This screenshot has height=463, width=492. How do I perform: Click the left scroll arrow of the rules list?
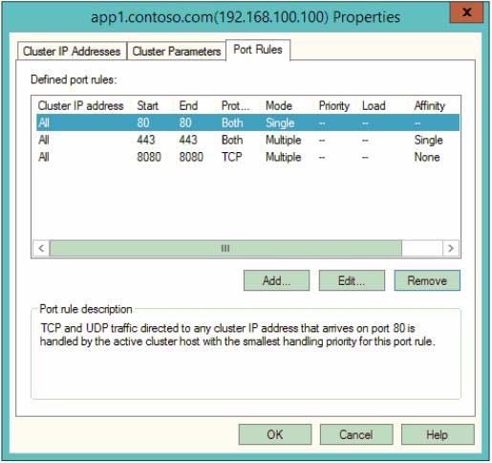41,248
